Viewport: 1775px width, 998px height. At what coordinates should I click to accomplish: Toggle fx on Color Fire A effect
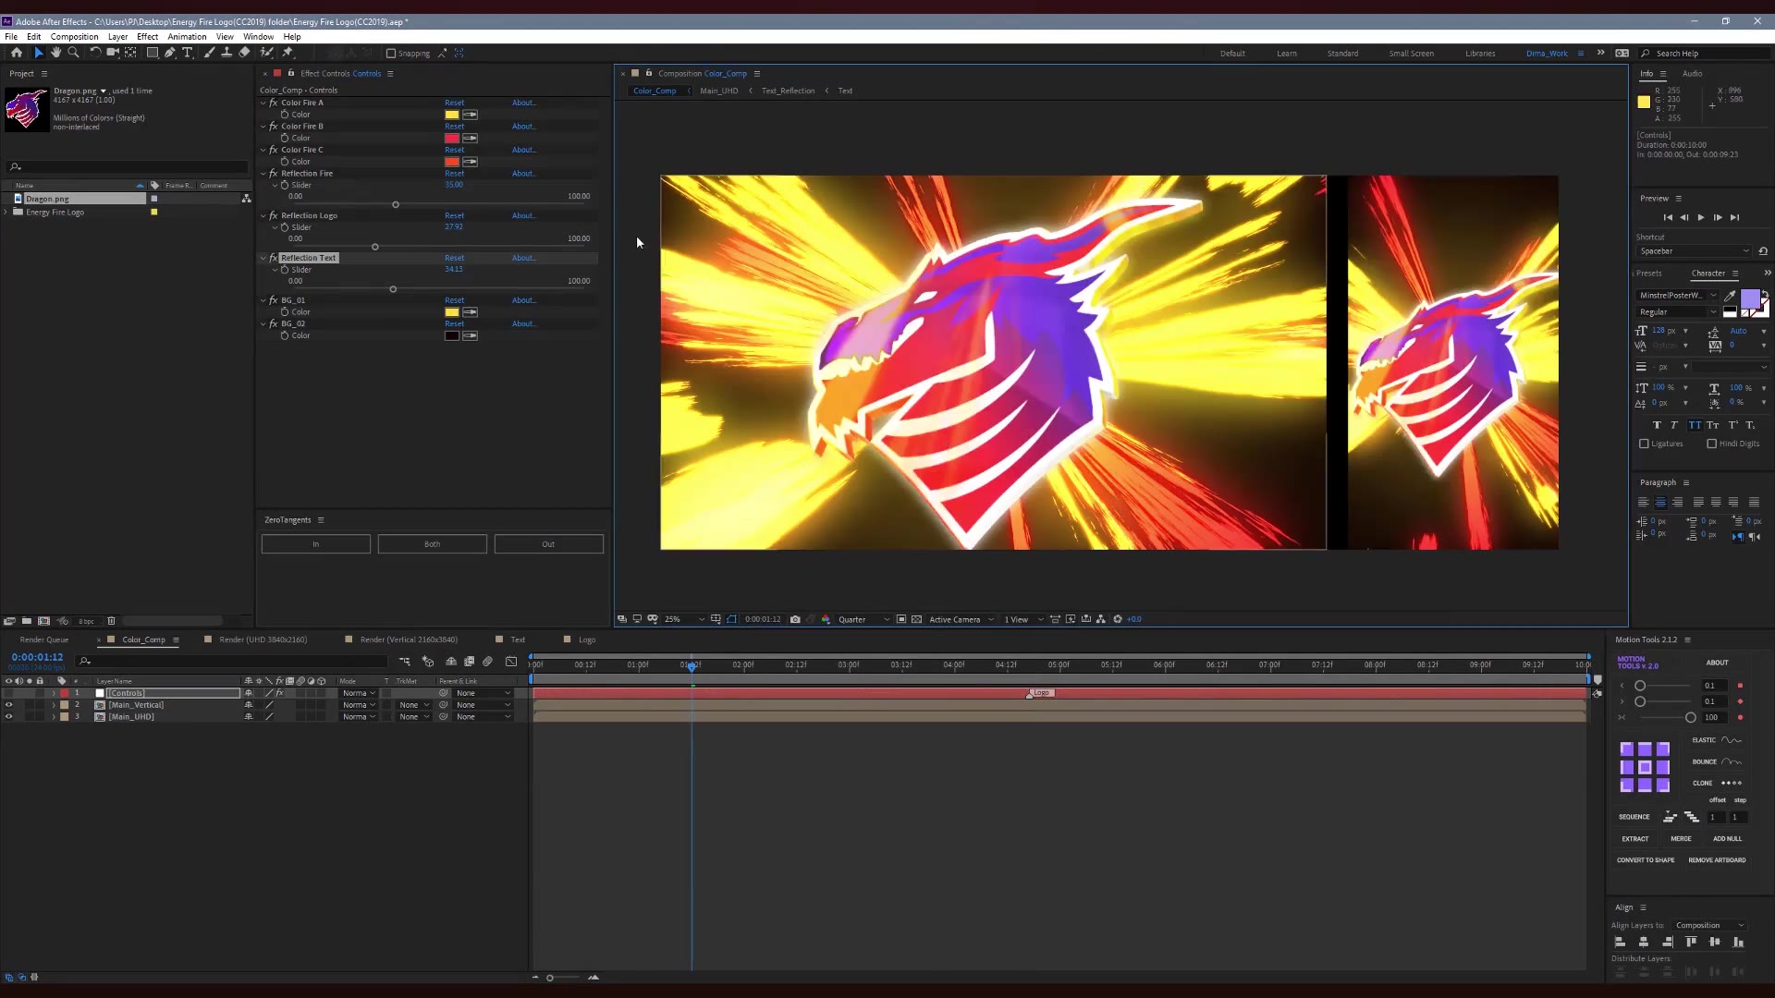coord(274,103)
